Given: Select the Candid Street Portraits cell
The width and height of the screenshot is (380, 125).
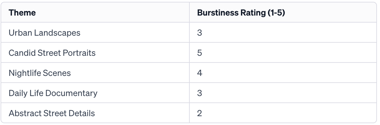Looking at the screenshot, I should pyautogui.click(x=52, y=53).
